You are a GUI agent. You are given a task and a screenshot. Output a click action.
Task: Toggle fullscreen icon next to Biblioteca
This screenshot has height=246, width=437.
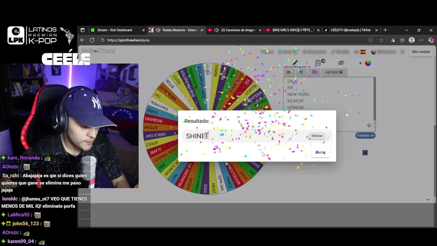(x=403, y=52)
